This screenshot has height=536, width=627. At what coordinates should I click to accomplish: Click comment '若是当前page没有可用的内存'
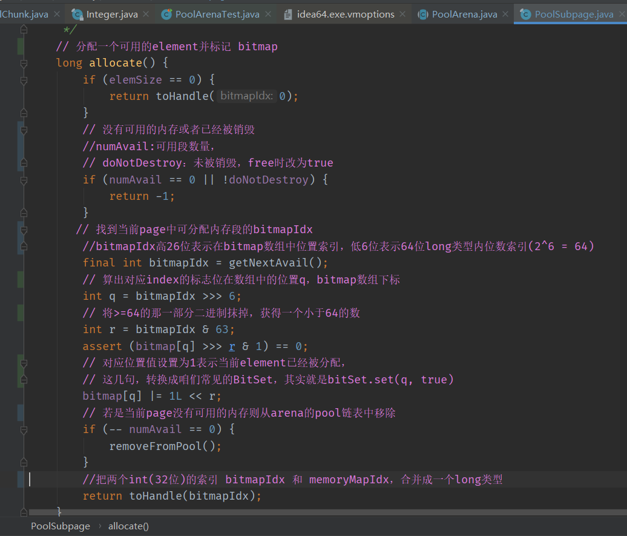(239, 413)
